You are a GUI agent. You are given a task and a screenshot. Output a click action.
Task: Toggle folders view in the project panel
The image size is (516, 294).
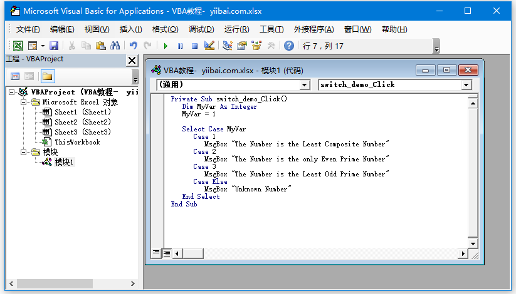[x=48, y=76]
